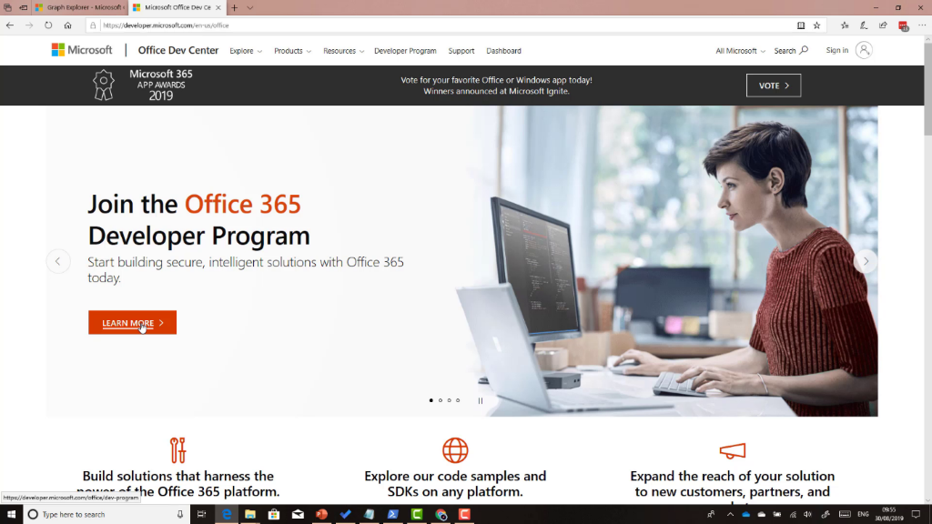
Task: Open Task View from taskbar
Action: pyautogui.click(x=201, y=515)
